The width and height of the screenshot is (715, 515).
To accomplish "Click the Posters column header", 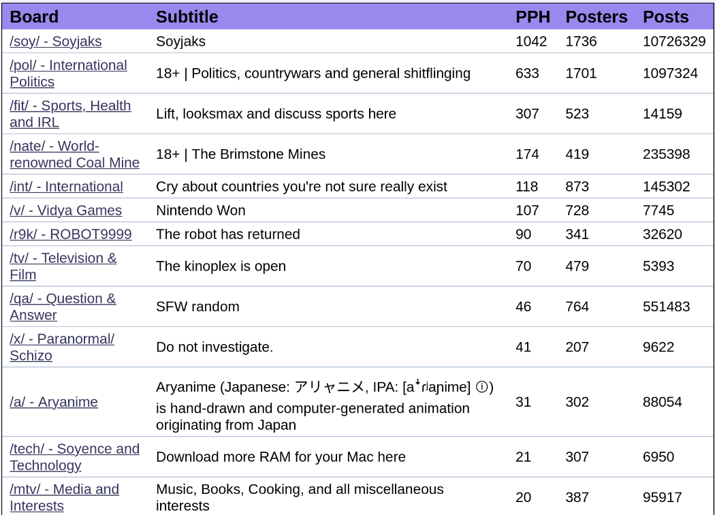I will [597, 17].
